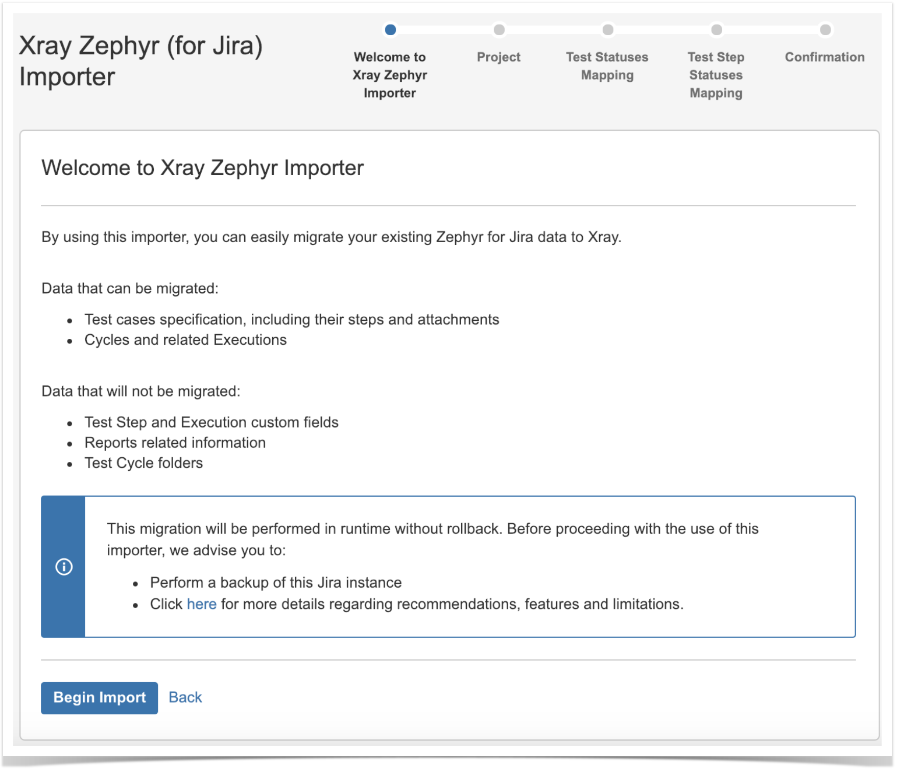This screenshot has height=771, width=899.
Task: Click the Confirmation step label
Action: coord(824,57)
